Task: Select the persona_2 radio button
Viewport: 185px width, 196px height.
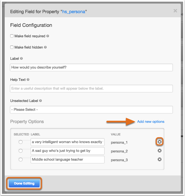Action: click(21, 151)
